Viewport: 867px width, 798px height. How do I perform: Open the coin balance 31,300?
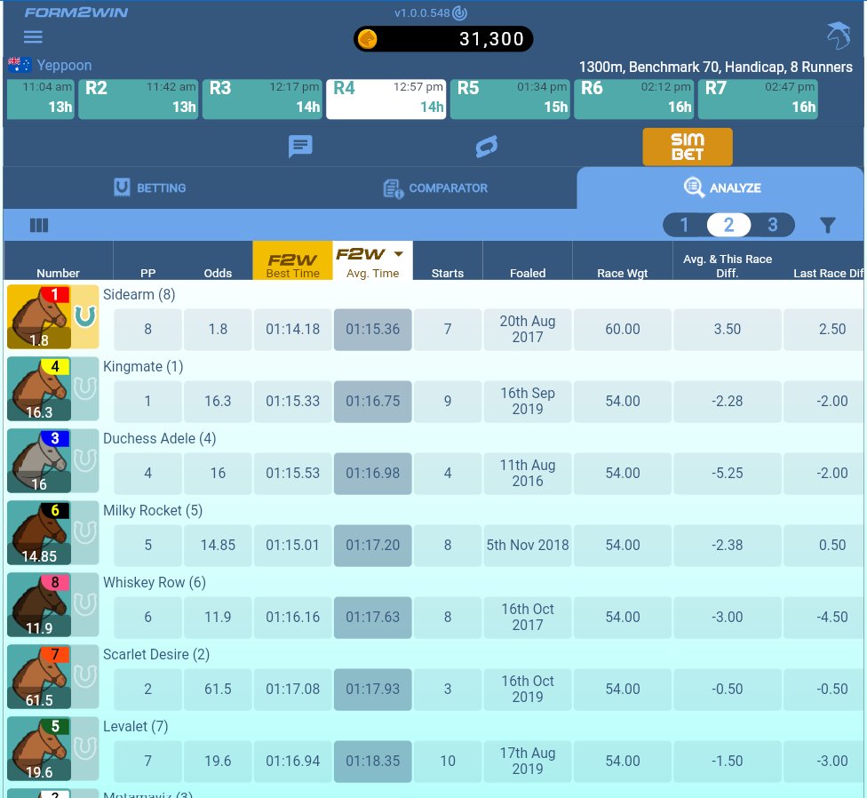point(443,39)
